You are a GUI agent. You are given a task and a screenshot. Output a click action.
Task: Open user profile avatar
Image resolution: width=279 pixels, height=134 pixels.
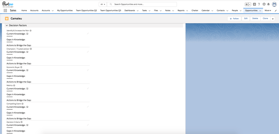click(x=274, y=4)
